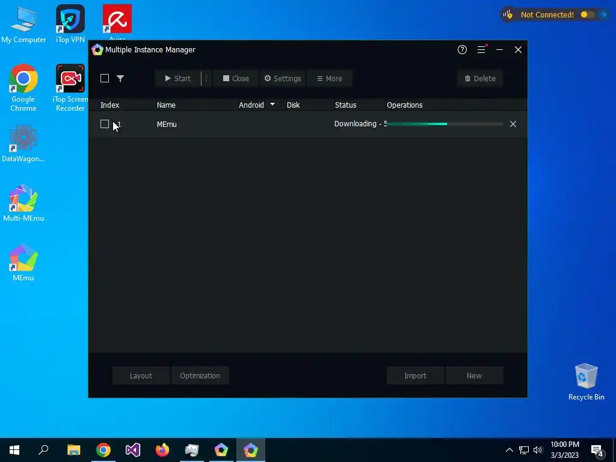
Task: Select the MEmu instance name
Action: pos(167,124)
